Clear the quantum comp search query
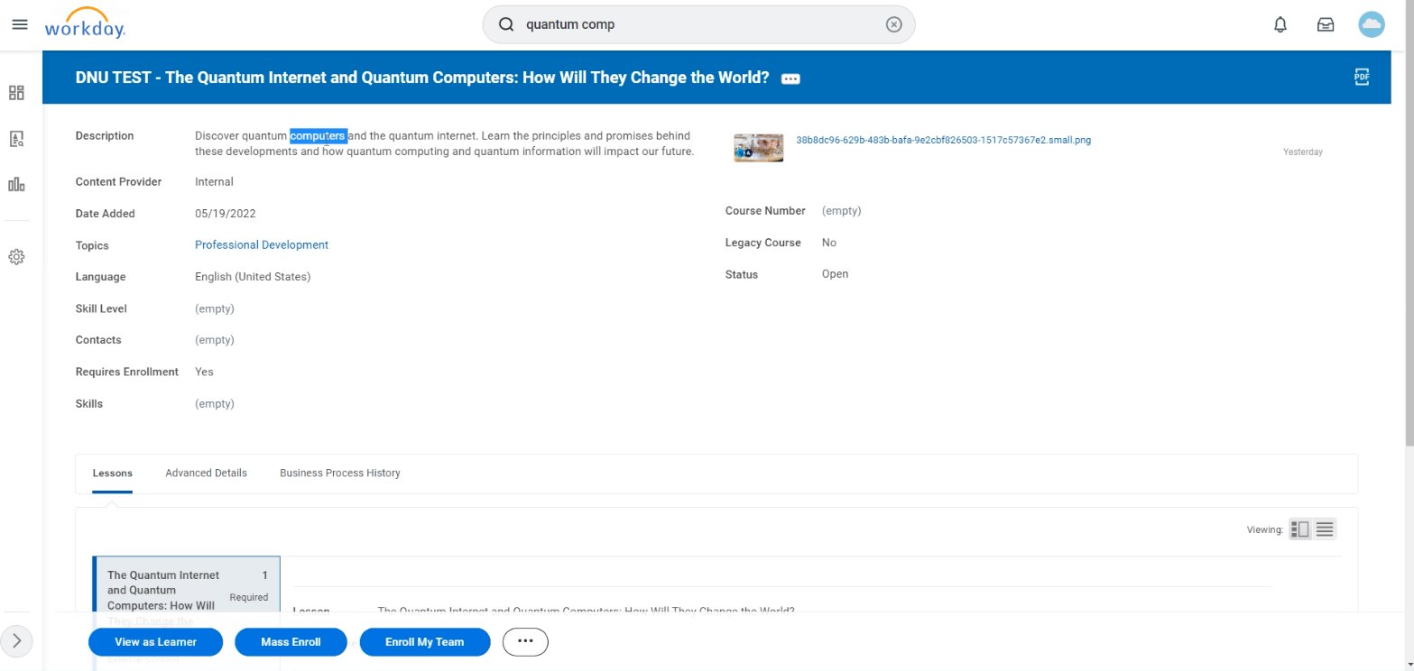This screenshot has height=671, width=1414. pyautogui.click(x=893, y=24)
